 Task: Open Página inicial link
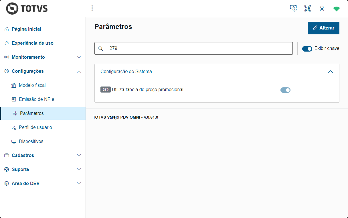26,29
